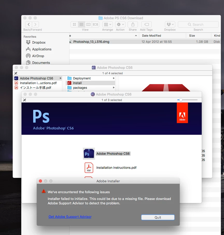Click the warning triangle icon in dialog
Image resolution: width=224 pixels, height=235 pixels.
44,191
